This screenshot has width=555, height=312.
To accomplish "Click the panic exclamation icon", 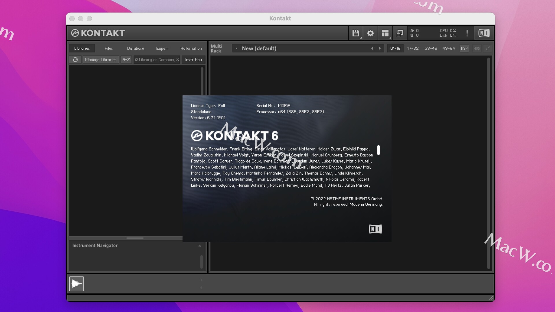I will tap(467, 33).
